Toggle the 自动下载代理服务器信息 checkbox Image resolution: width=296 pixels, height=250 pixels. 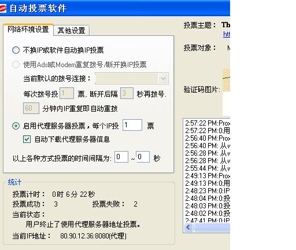27,139
